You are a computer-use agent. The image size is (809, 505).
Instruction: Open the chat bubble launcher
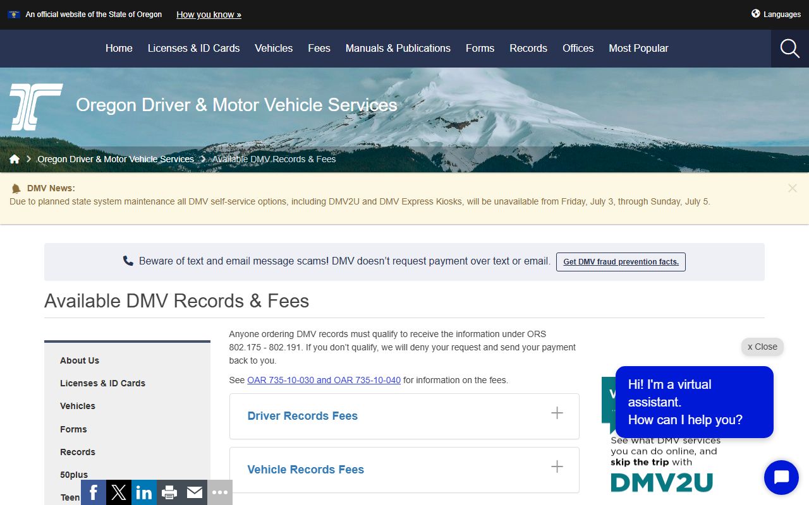click(781, 478)
